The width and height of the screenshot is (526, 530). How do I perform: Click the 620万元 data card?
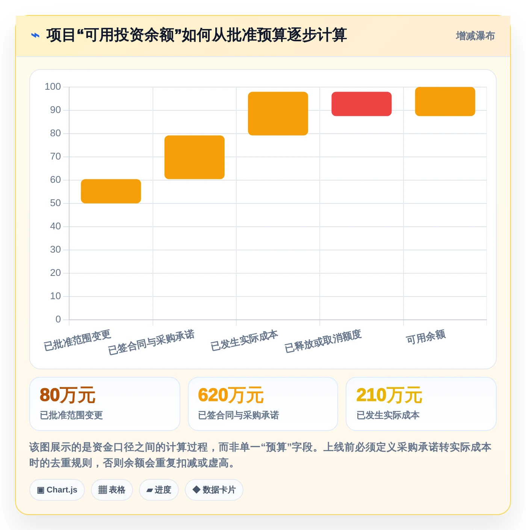click(263, 404)
